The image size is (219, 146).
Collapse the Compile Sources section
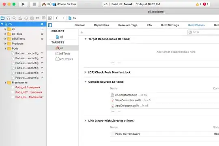tap(85, 82)
